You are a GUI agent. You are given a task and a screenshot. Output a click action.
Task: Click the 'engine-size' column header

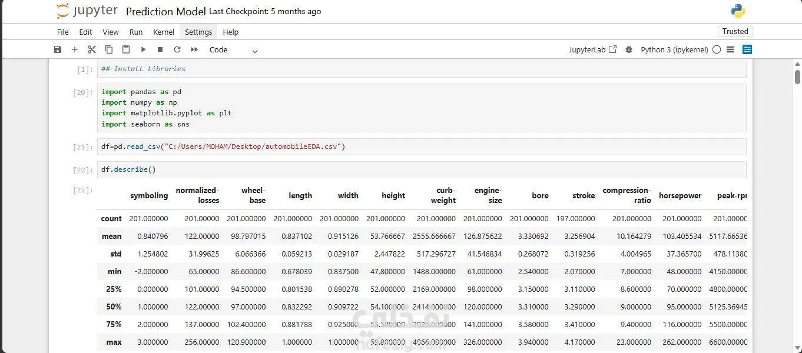coord(488,195)
